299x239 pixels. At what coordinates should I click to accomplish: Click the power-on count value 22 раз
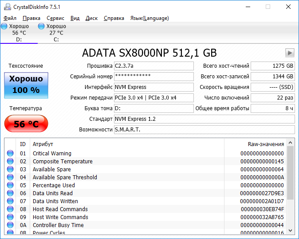point(273,98)
